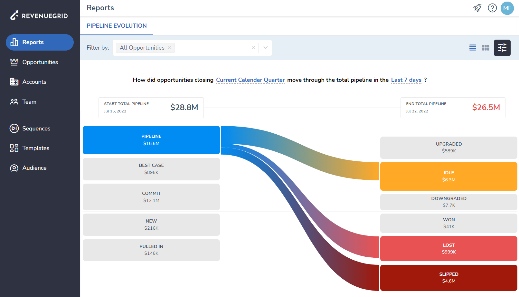Clear all filters with the x icon
Screen dimensions: 519x297
click(x=253, y=47)
